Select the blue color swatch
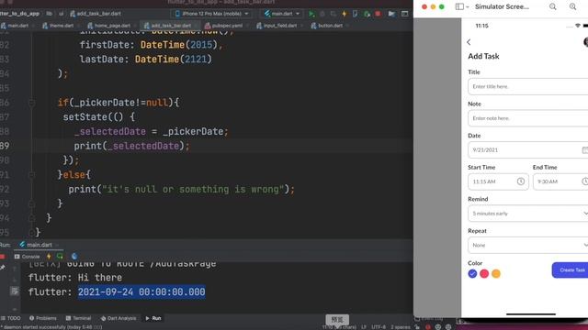The image size is (588, 330). click(472, 274)
